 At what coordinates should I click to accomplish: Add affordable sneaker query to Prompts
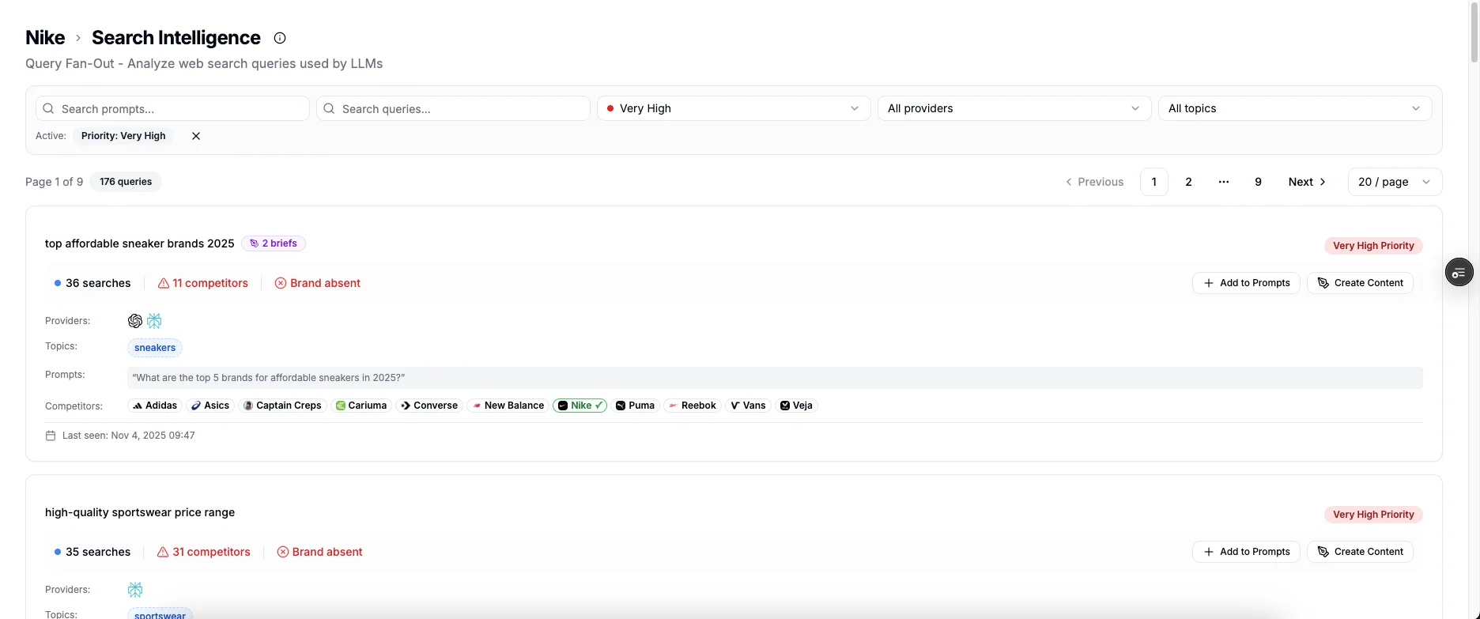[x=1246, y=283]
